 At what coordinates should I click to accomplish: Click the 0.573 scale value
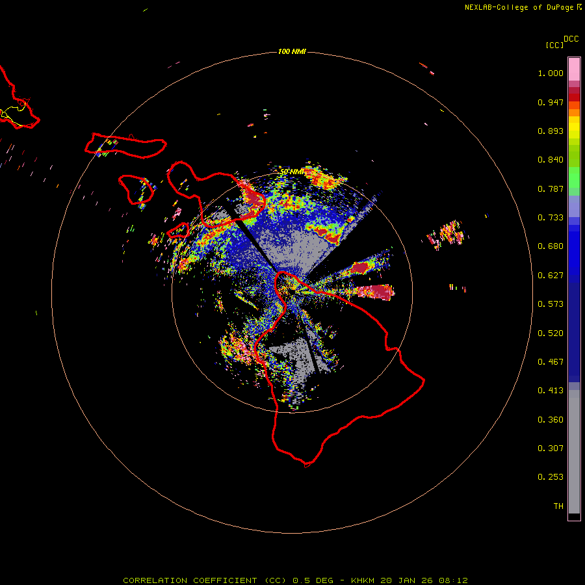tap(551, 304)
